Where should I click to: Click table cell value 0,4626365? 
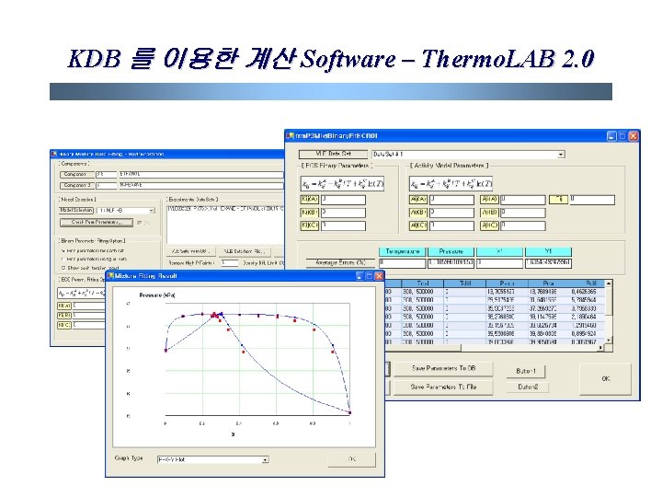click(584, 292)
